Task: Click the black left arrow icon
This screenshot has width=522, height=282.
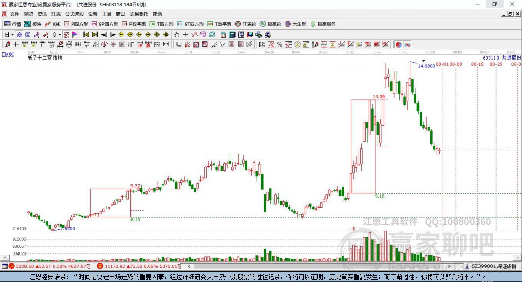Action: coord(104,35)
